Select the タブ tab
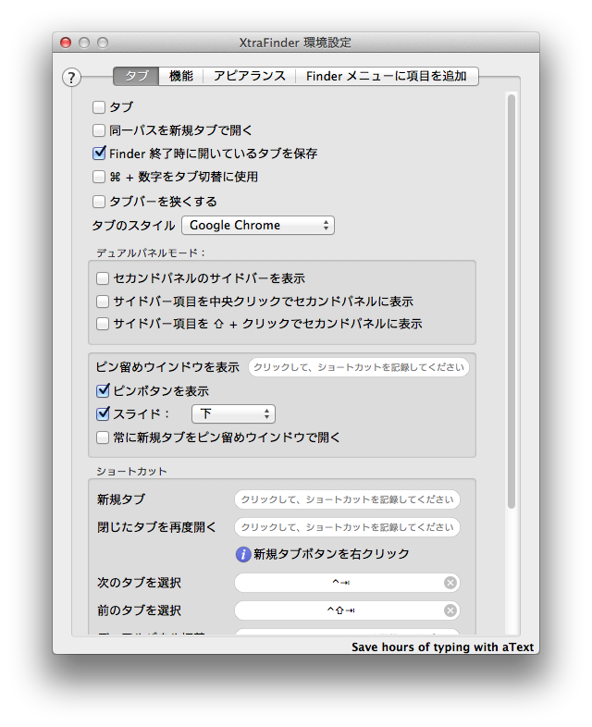The height and width of the screenshot is (727, 592). coord(136,77)
